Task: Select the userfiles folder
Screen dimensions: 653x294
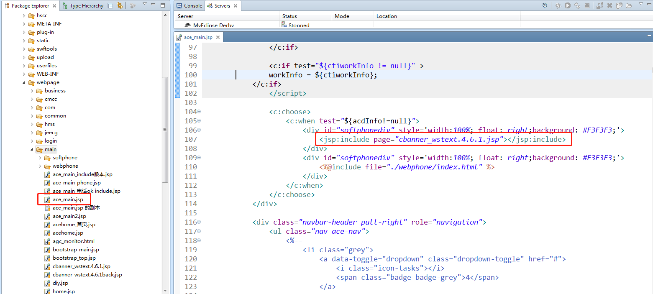Action: (47, 66)
